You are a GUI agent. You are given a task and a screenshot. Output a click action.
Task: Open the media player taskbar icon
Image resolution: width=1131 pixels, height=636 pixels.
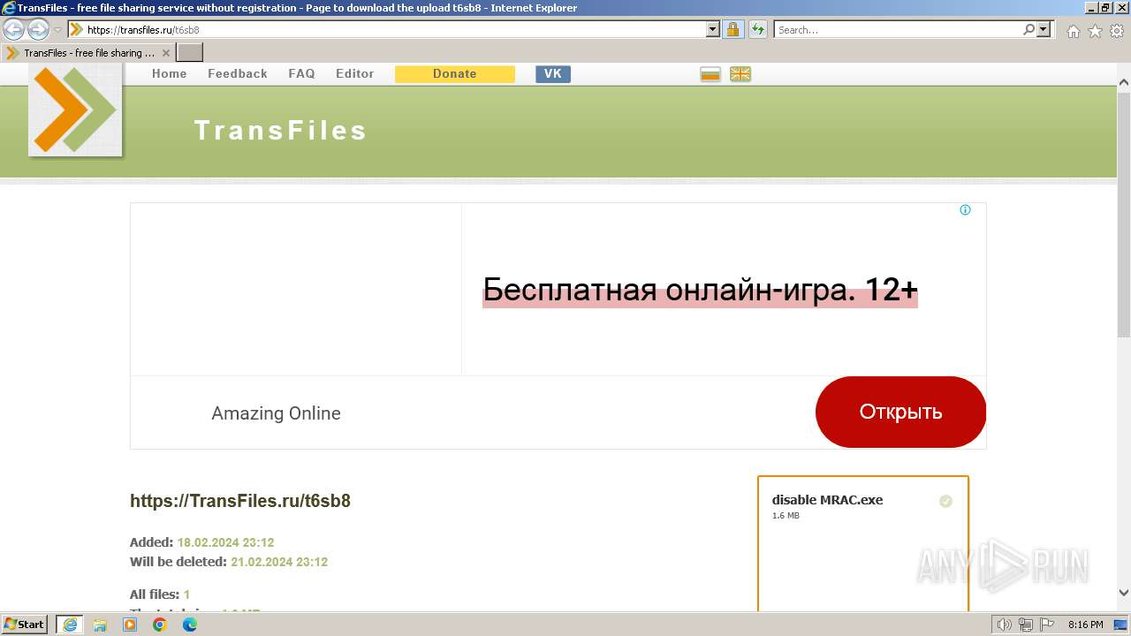[x=130, y=625]
